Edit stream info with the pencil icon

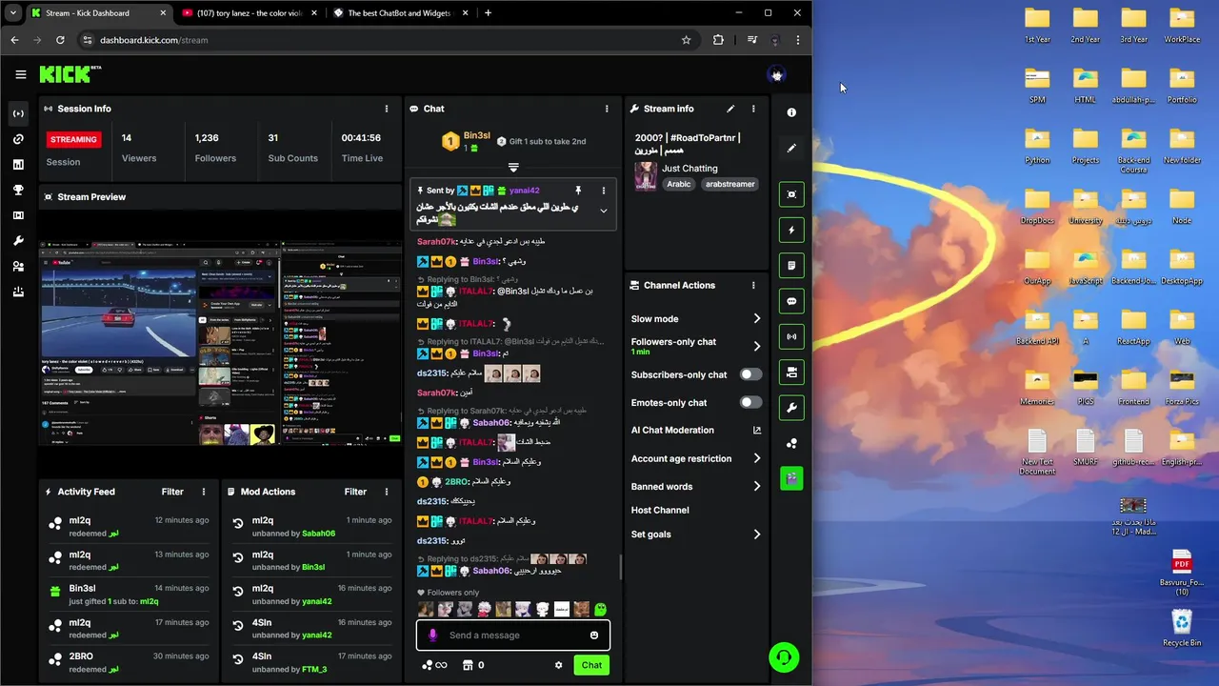coord(730,109)
